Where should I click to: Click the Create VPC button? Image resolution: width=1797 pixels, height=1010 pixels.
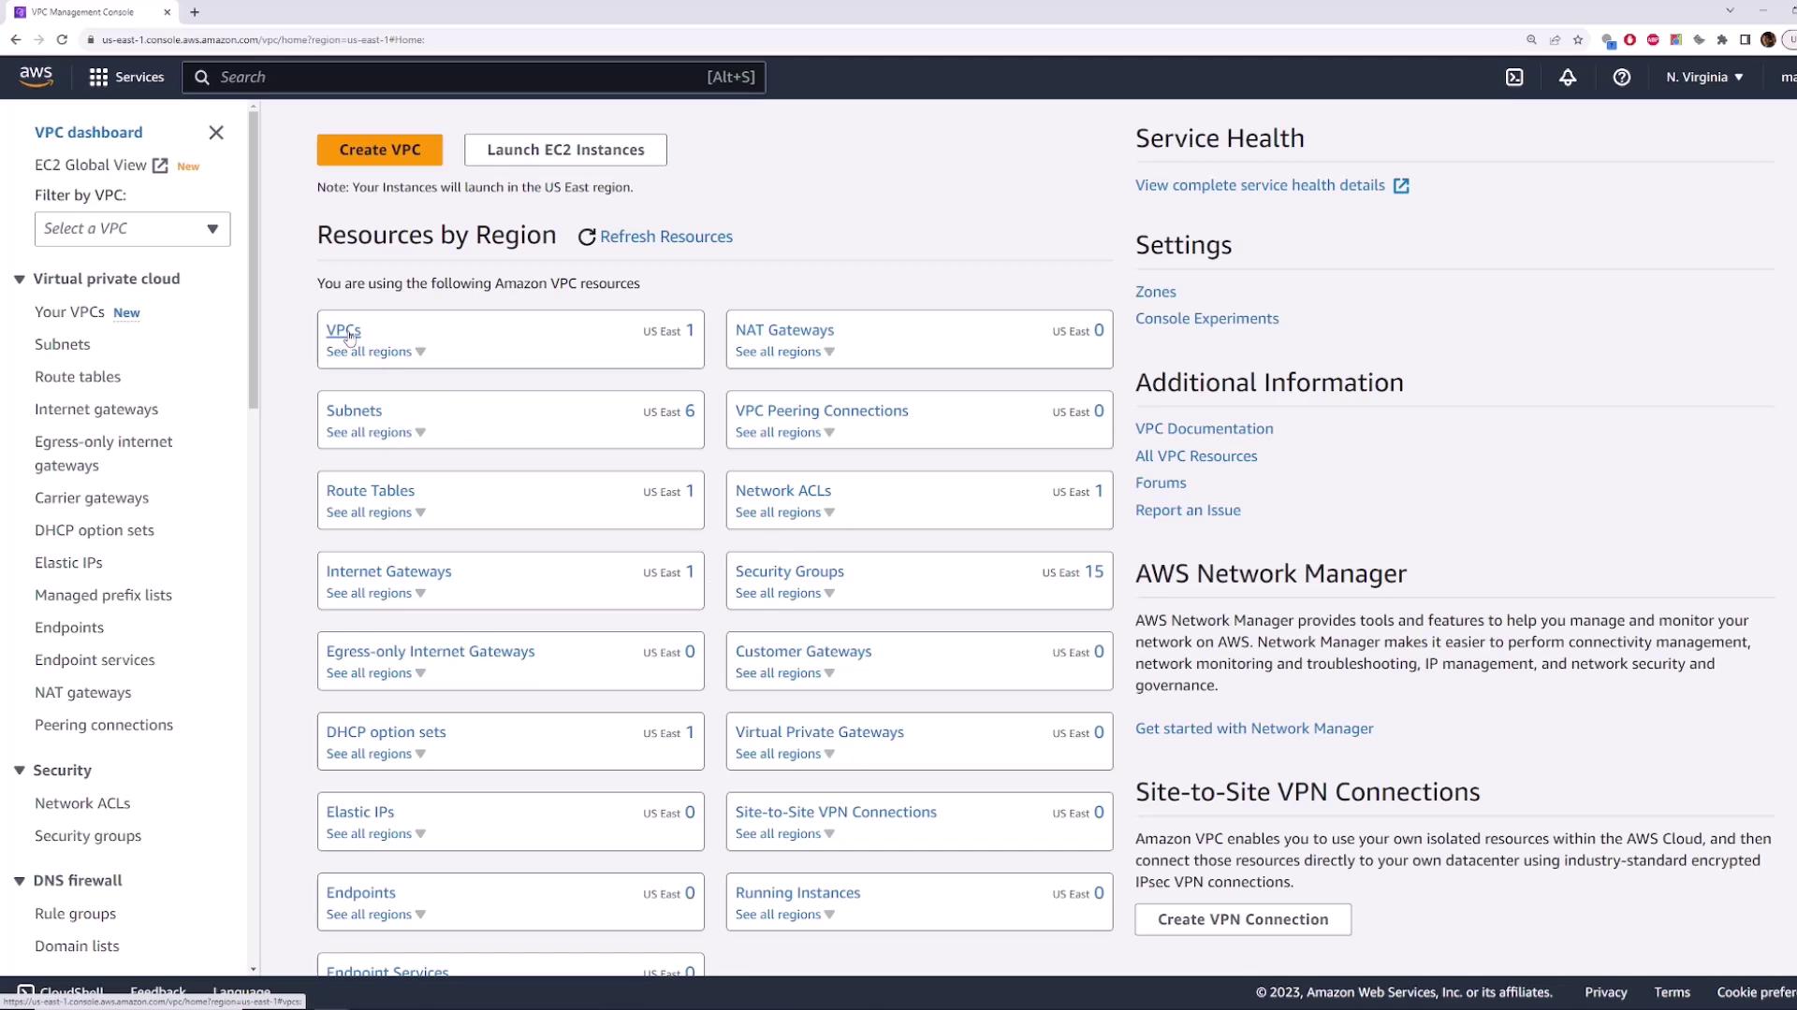(x=379, y=150)
